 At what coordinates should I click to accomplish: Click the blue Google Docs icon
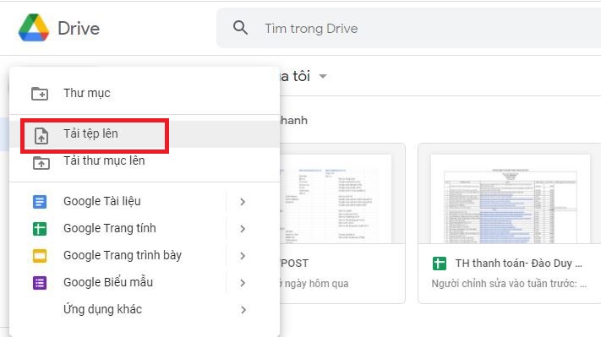click(40, 202)
